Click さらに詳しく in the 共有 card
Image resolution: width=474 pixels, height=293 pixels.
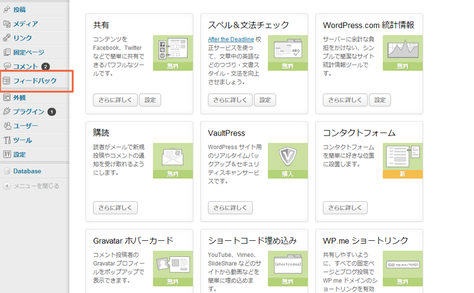click(x=115, y=100)
